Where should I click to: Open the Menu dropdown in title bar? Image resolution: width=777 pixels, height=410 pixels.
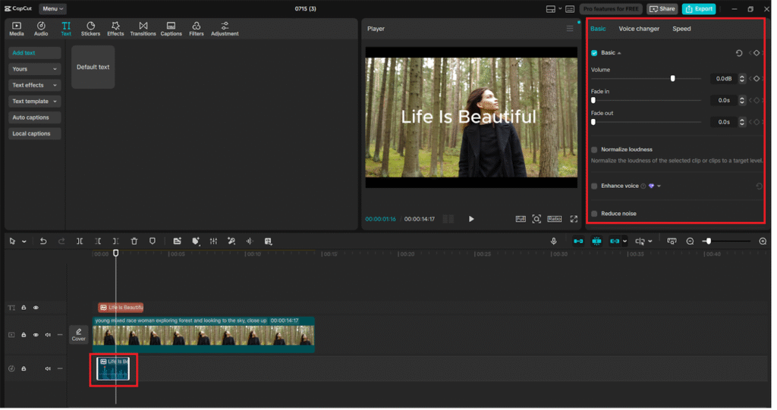[x=52, y=9]
